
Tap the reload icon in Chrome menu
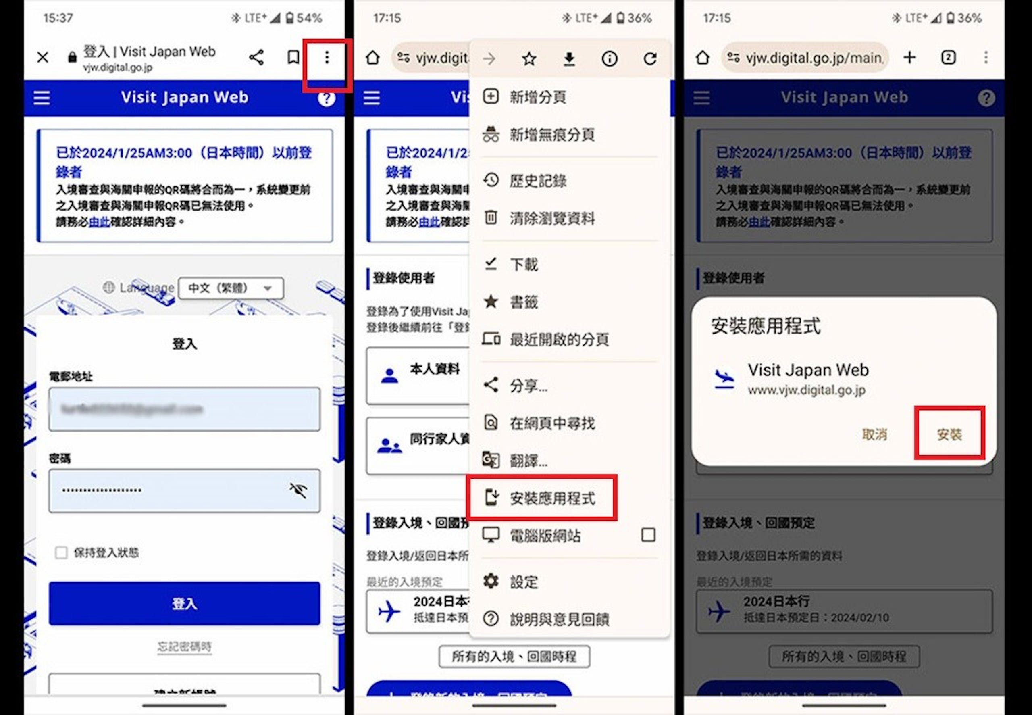pyautogui.click(x=650, y=59)
